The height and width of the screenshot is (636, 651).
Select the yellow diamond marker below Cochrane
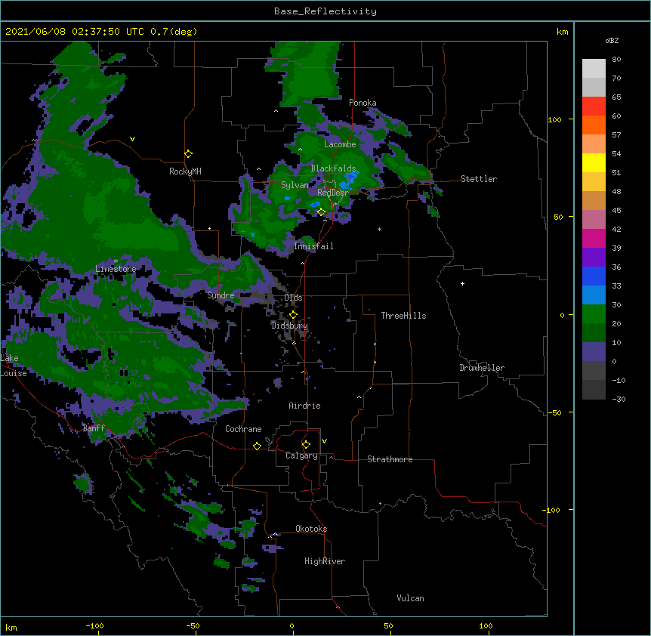(257, 446)
